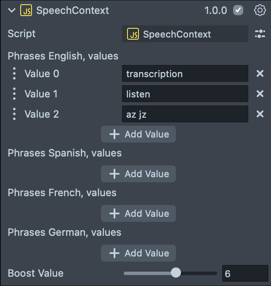Add Value to Phrases French
This screenshot has height=286, width=271.
[x=138, y=213]
